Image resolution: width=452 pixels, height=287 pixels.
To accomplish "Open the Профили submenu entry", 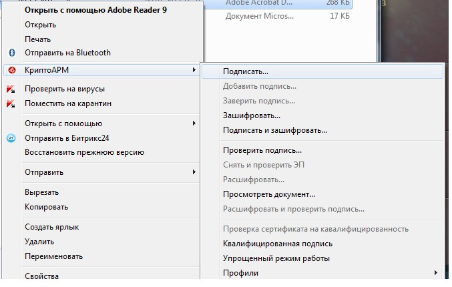I will pyautogui.click(x=241, y=273).
